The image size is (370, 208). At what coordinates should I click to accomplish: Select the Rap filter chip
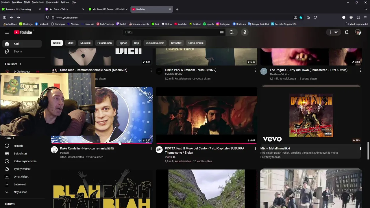[136, 43]
